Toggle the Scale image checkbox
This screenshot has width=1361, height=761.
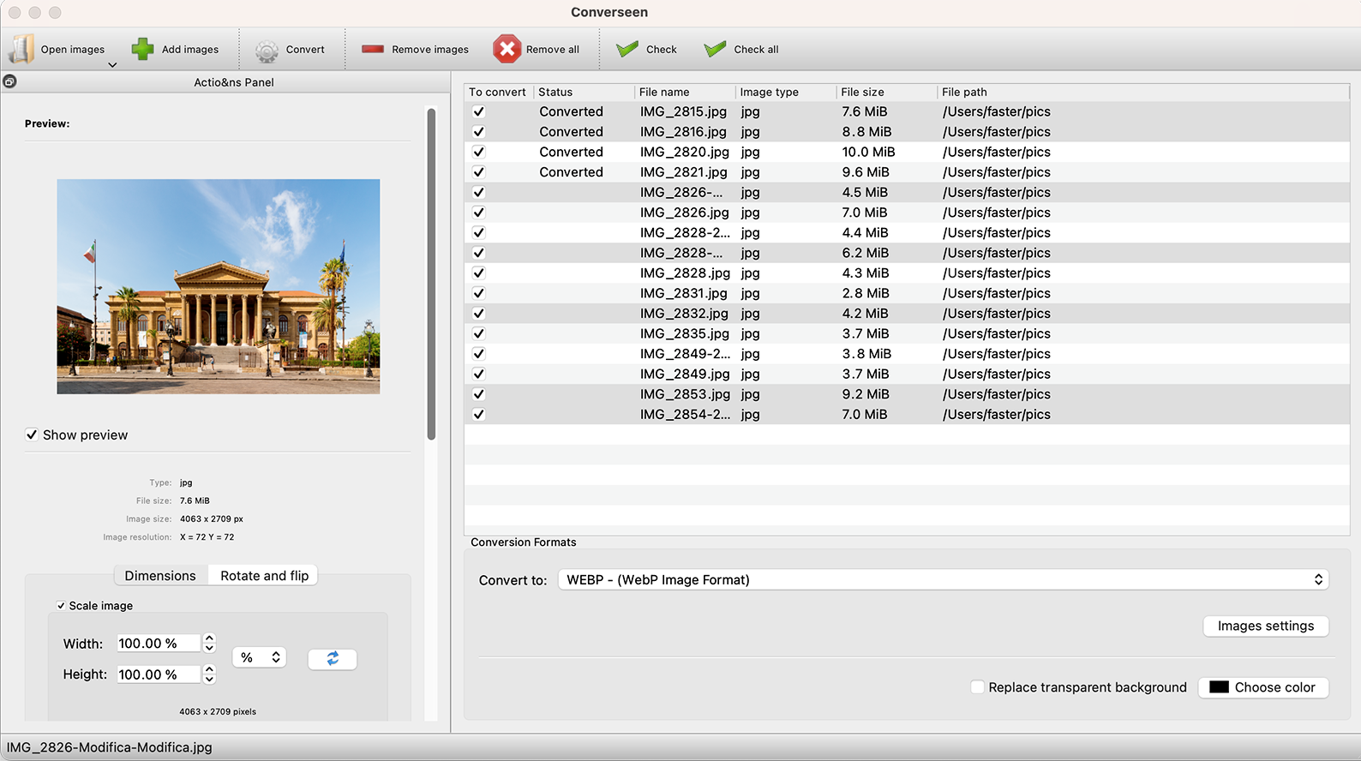61,606
